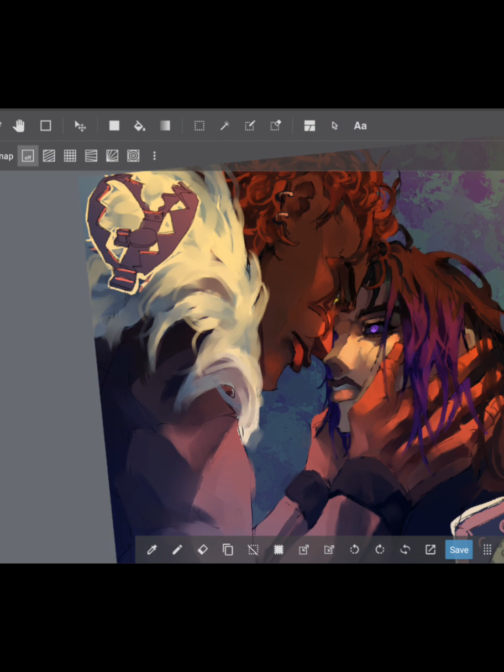This screenshot has width=504, height=672.
Task: Click the Select All dashed square icon
Action: [x=279, y=550]
